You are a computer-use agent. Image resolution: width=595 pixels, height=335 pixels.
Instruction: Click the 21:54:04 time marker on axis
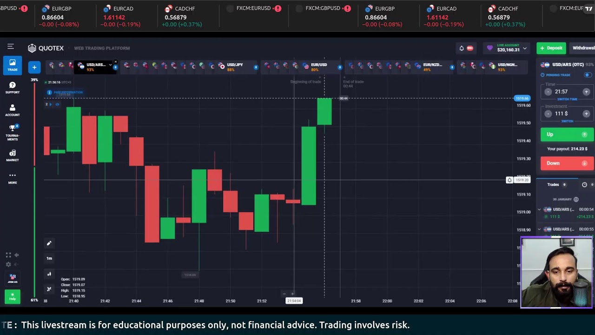click(294, 301)
